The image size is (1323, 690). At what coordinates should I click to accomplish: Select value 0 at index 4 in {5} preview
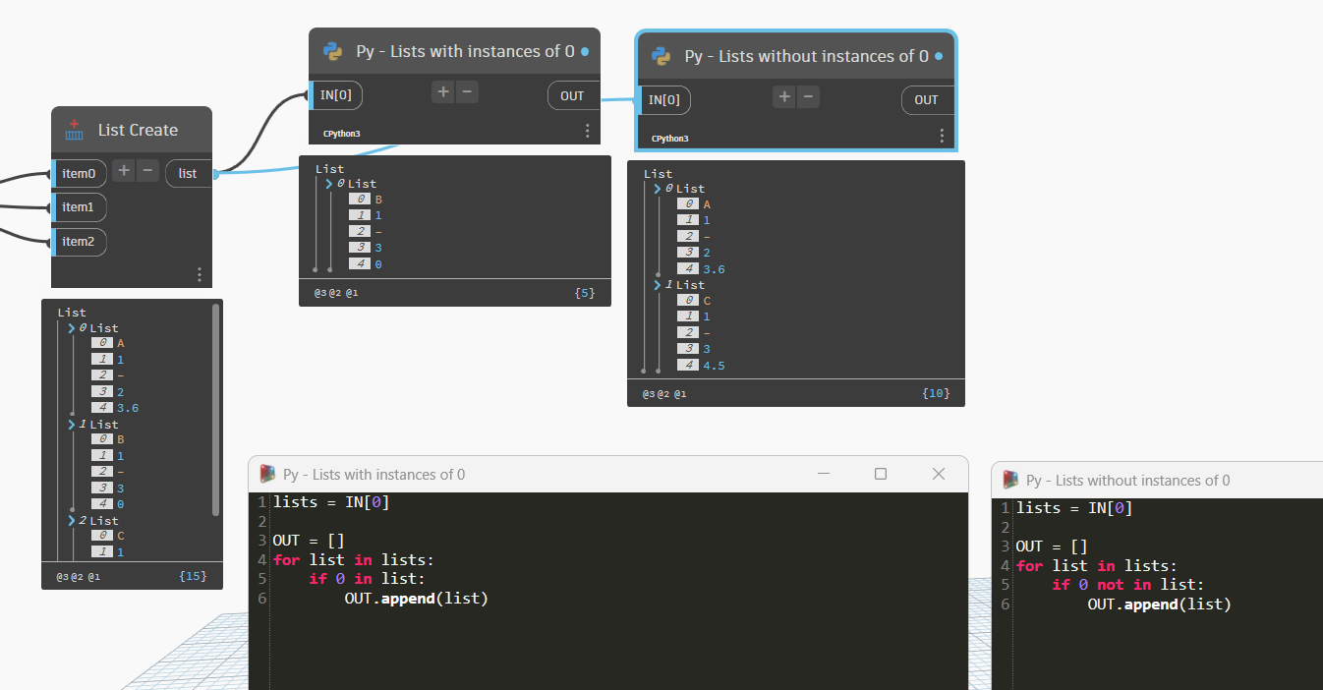pos(378,264)
